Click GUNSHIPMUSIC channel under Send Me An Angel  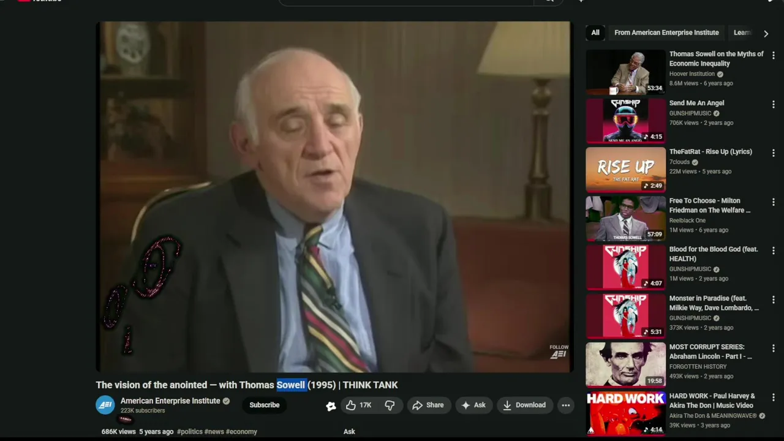pyautogui.click(x=690, y=113)
